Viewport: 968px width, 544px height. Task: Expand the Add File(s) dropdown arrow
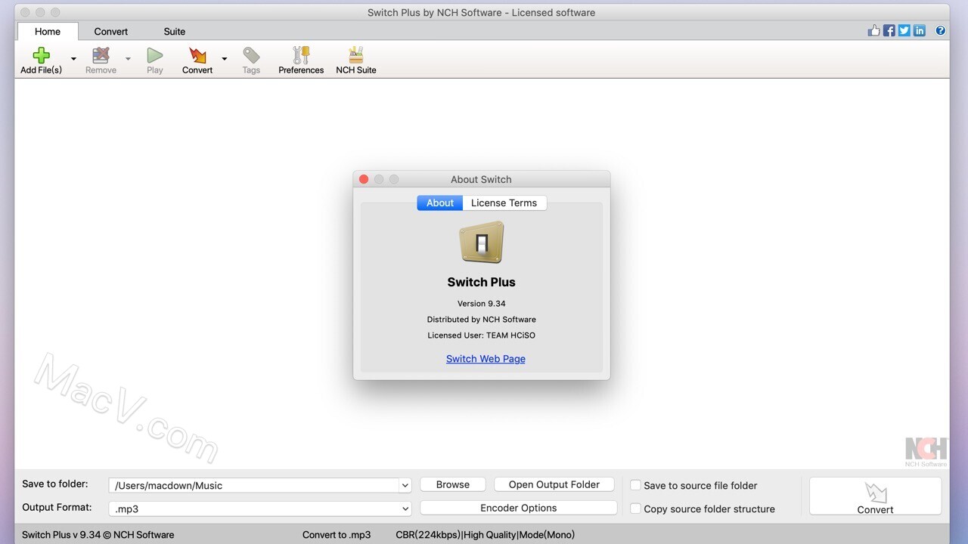point(73,59)
